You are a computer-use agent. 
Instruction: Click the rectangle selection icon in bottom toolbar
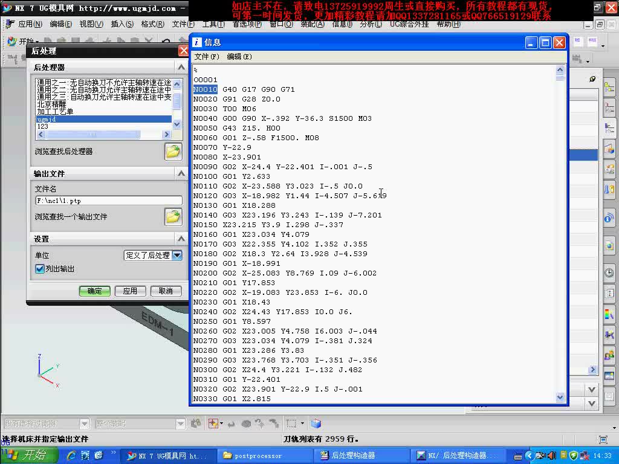coord(291,424)
